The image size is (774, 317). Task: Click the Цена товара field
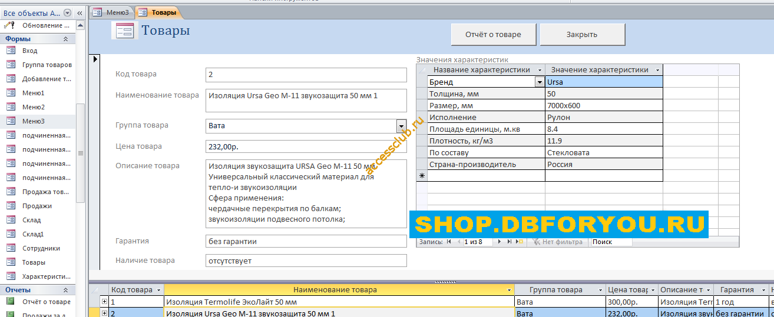[x=306, y=147]
